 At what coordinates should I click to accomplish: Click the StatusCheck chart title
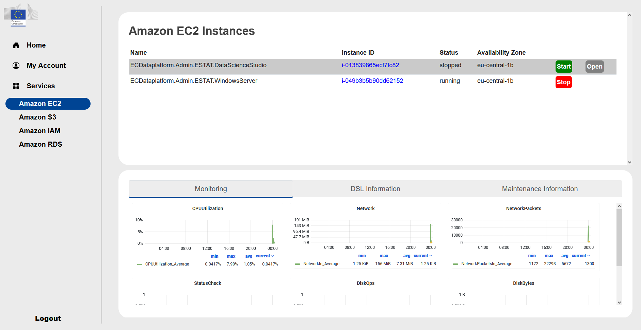point(208,283)
